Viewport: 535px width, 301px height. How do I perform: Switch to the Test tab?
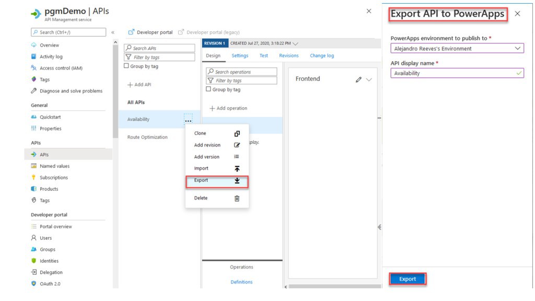pos(263,55)
